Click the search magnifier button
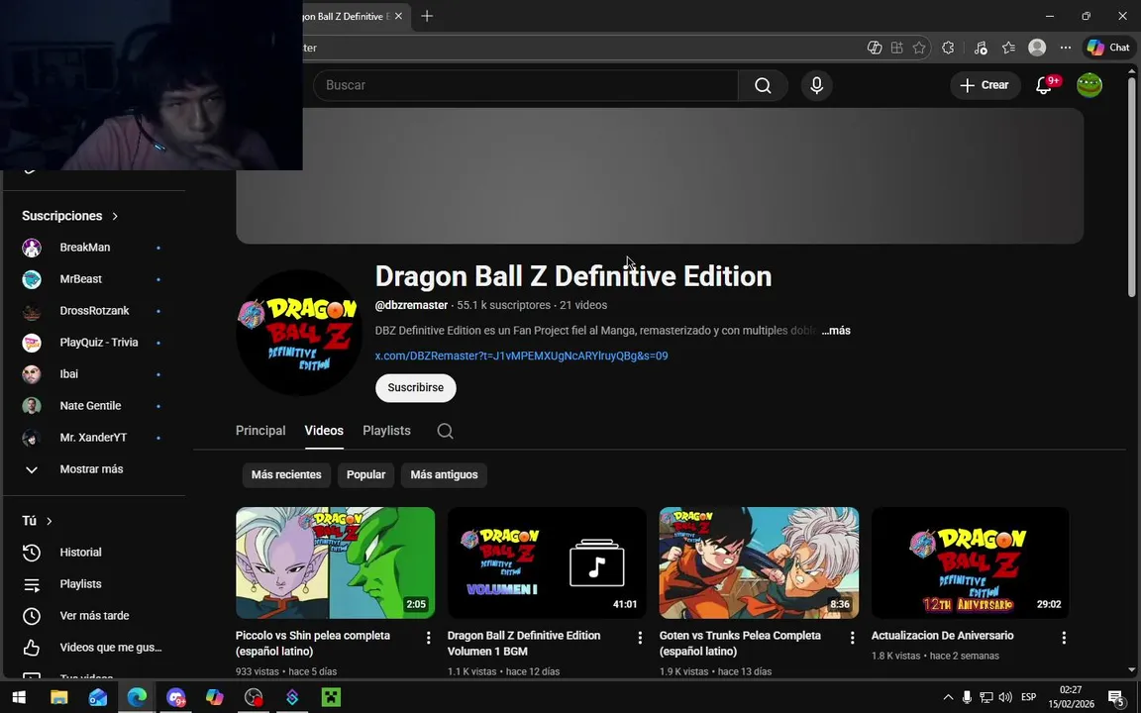The image size is (1141, 713). [763, 85]
